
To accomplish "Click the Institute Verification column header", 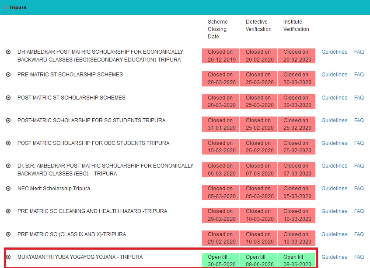I will click(296, 25).
